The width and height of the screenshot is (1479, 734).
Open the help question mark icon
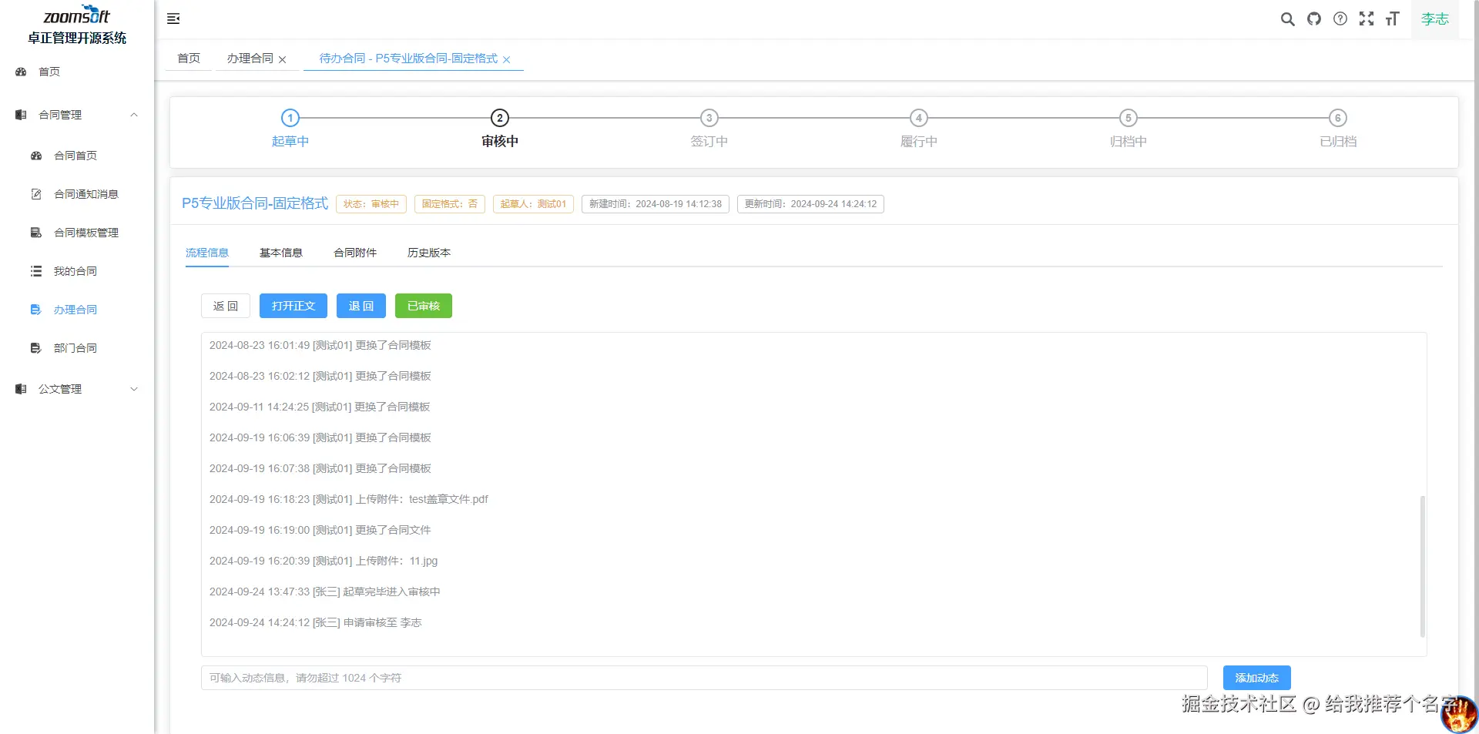(1340, 19)
